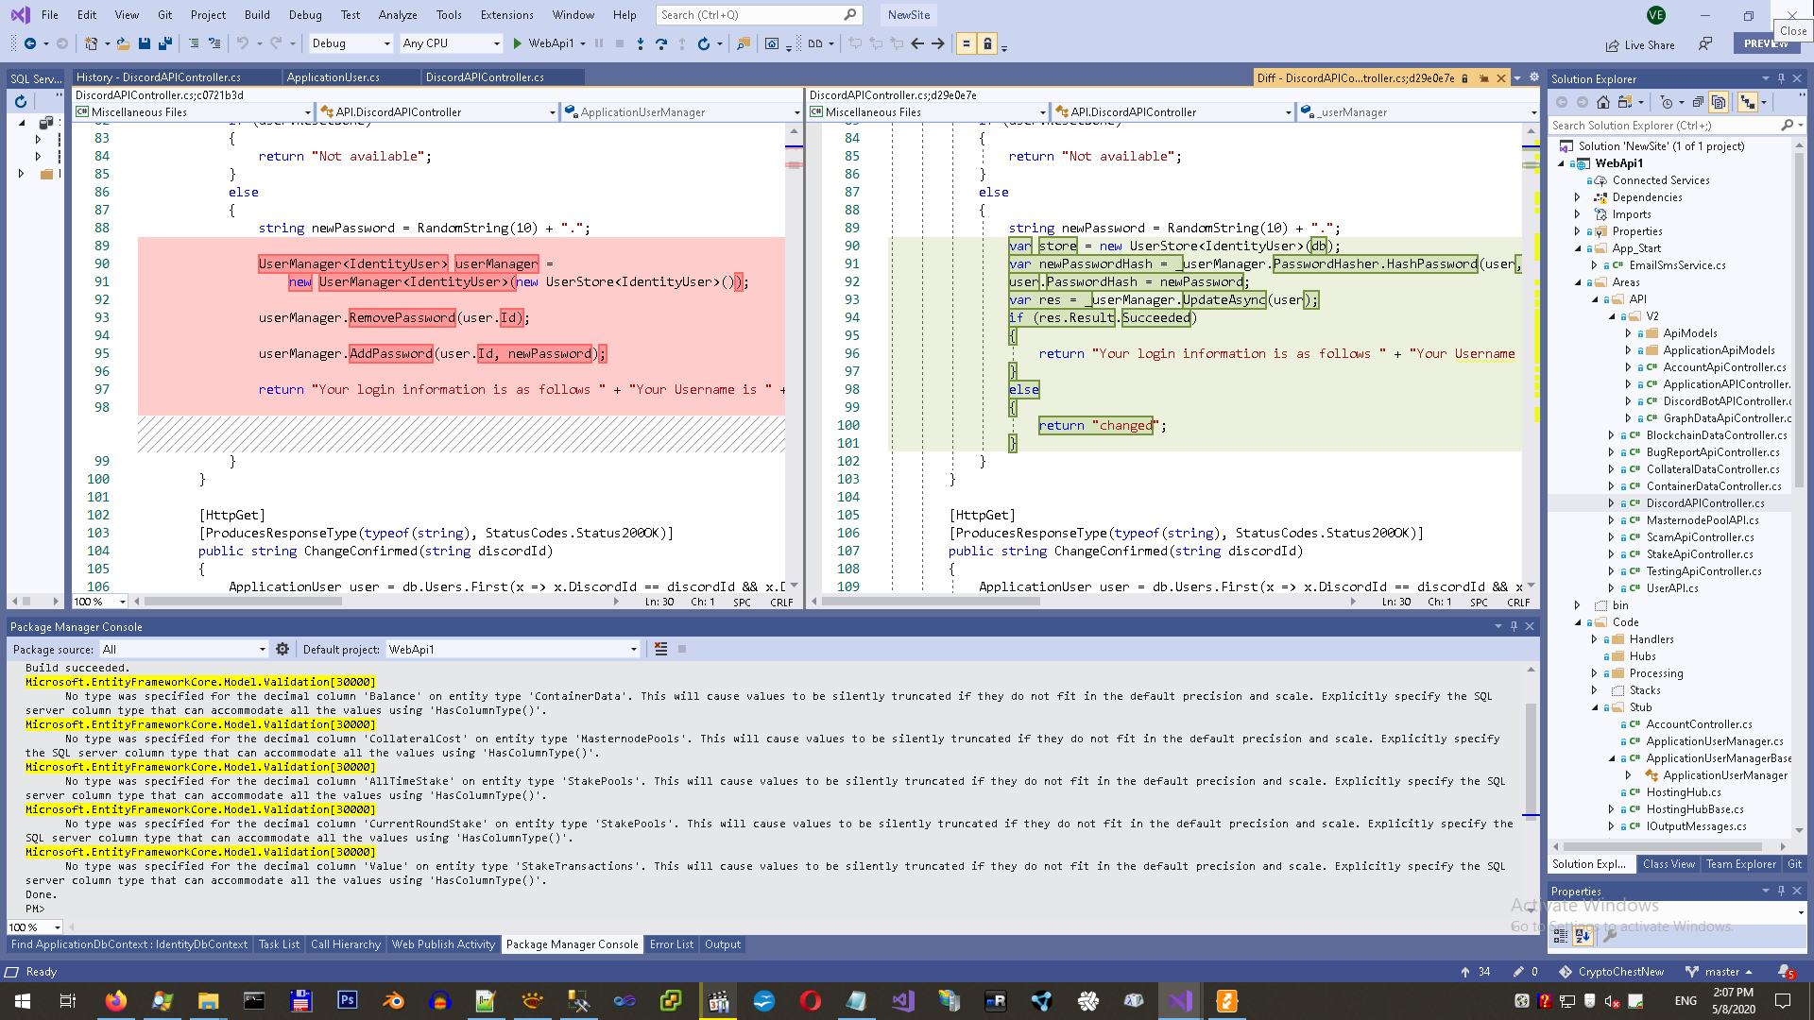Expand the Dependencies node in Solution Explorer
Viewport: 1814px width, 1020px height.
click(1577, 197)
